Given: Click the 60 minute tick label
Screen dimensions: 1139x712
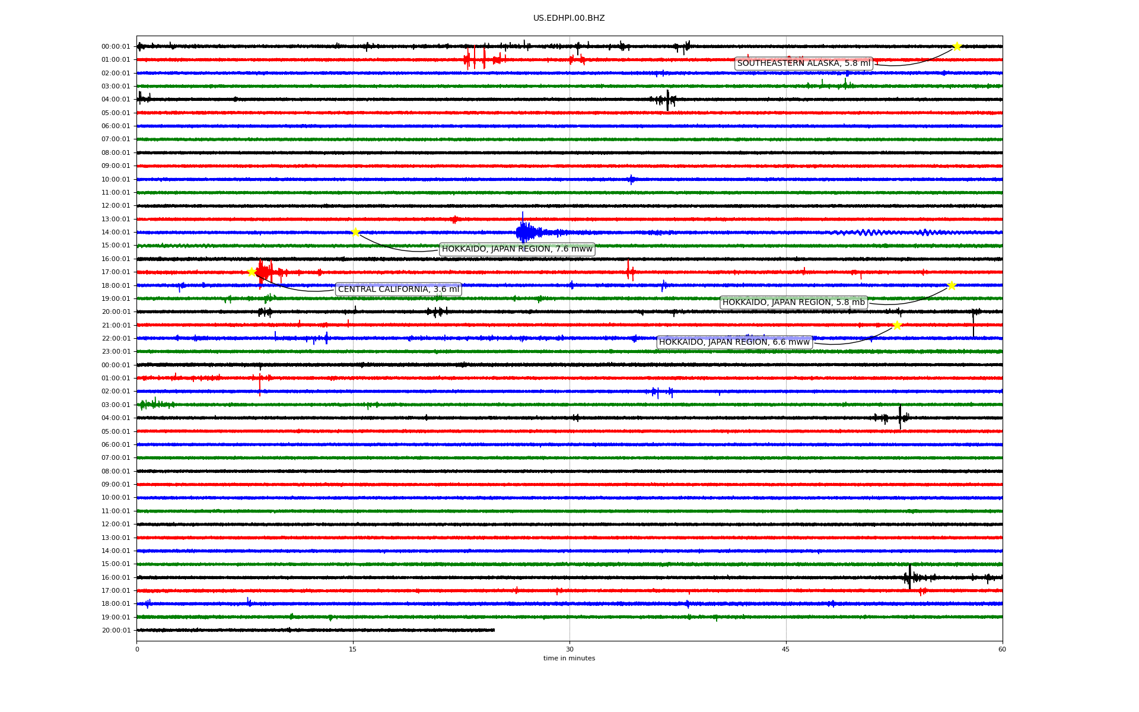Looking at the screenshot, I should point(1002,649).
